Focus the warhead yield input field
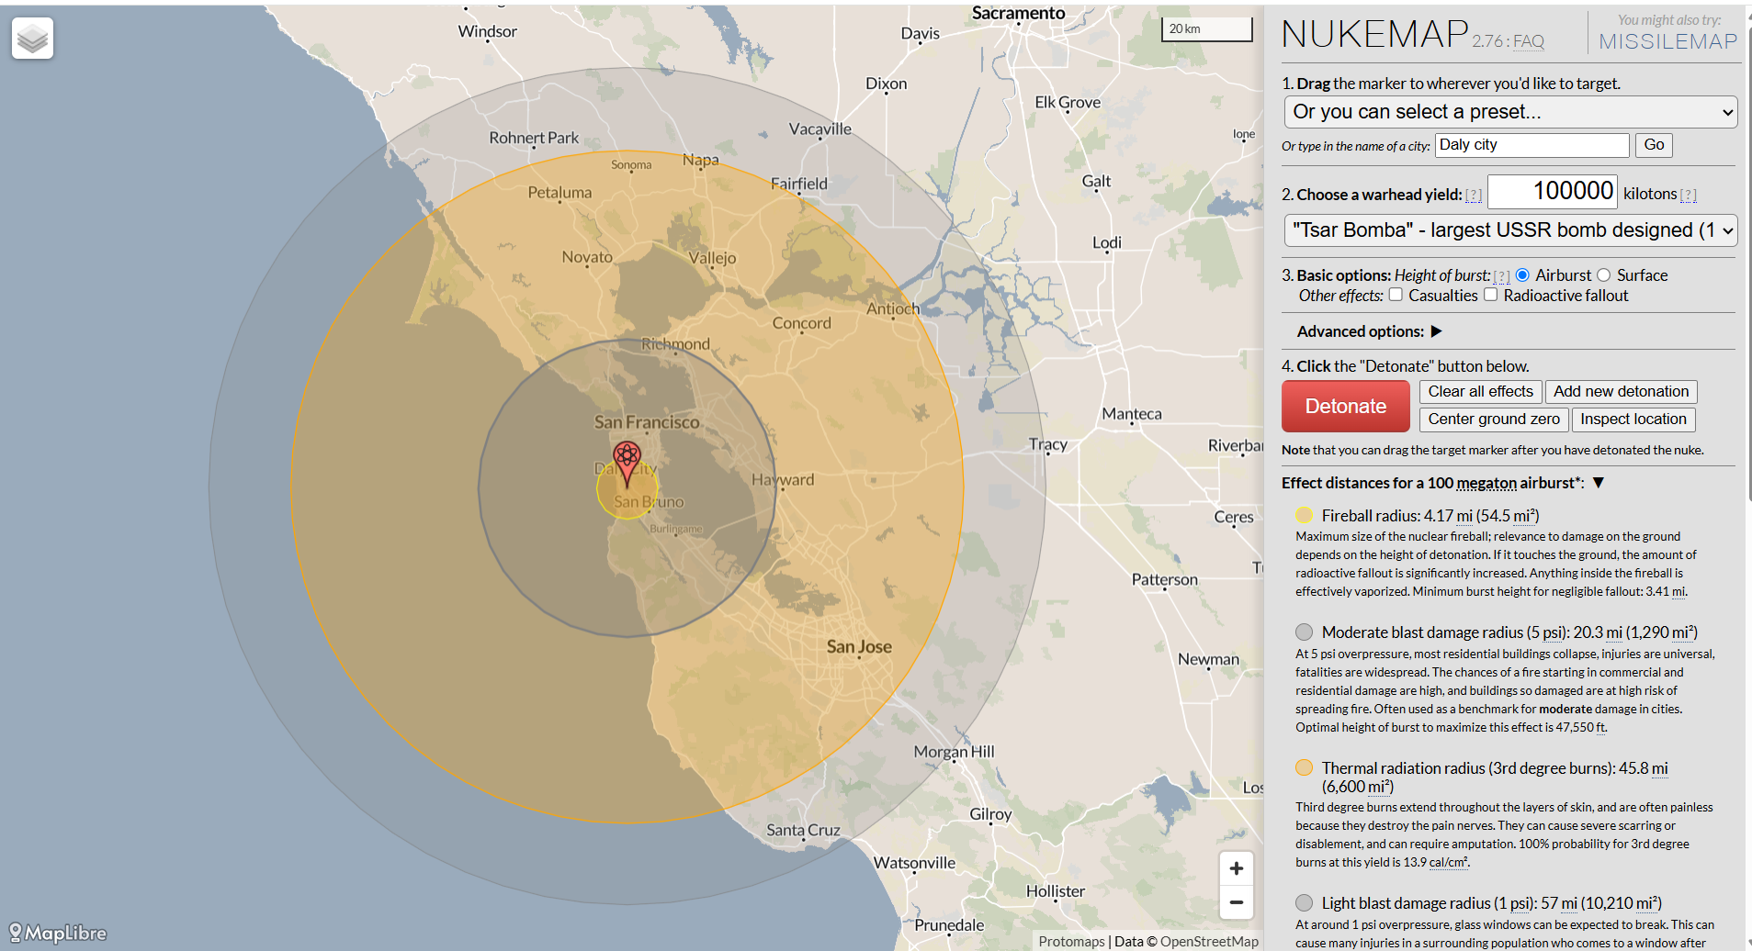This screenshot has width=1752, height=951. (x=1553, y=192)
